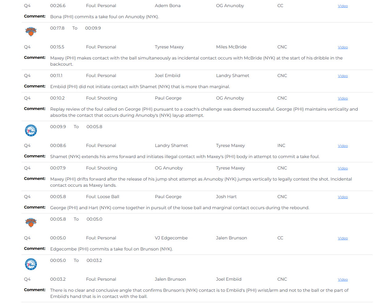Click the Knicks logo beside 00:05.8 possession

(31, 222)
